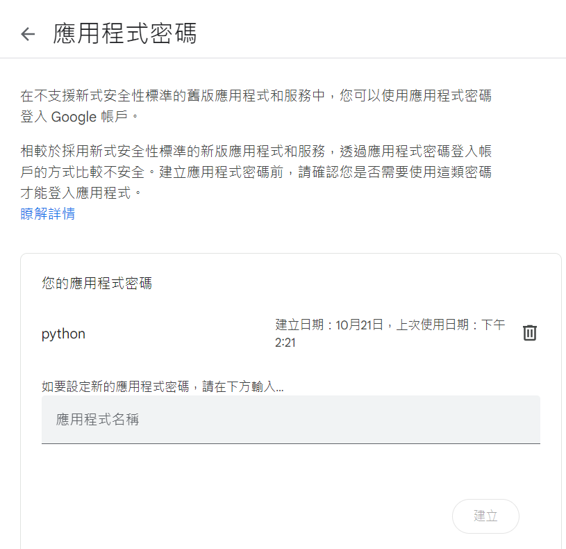
Task: Click the 建立 button
Action: point(485,516)
